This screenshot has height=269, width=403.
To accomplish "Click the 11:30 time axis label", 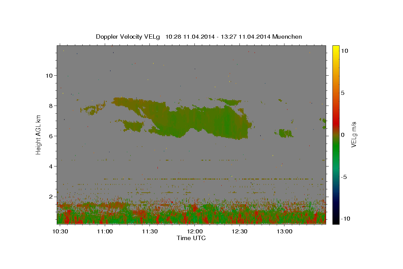I will tap(150, 232).
